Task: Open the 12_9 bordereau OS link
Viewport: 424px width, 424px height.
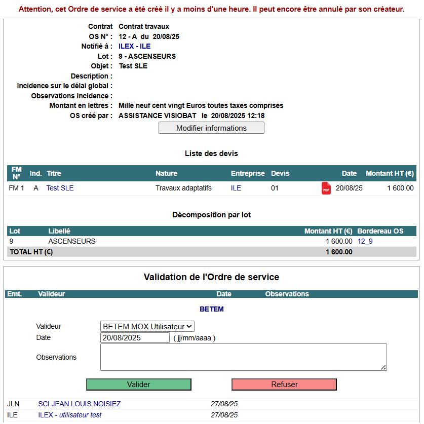Action: 365,242
